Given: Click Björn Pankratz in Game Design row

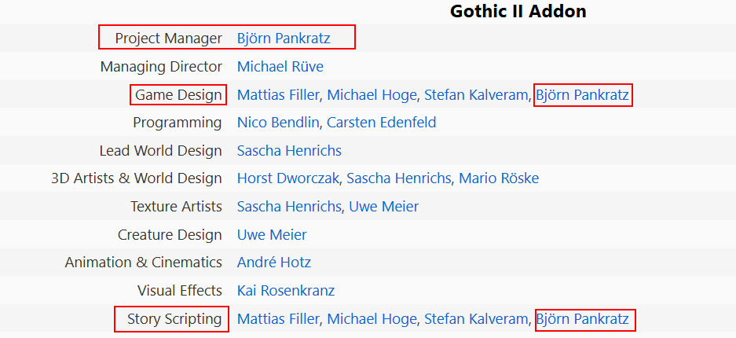Looking at the screenshot, I should point(582,95).
